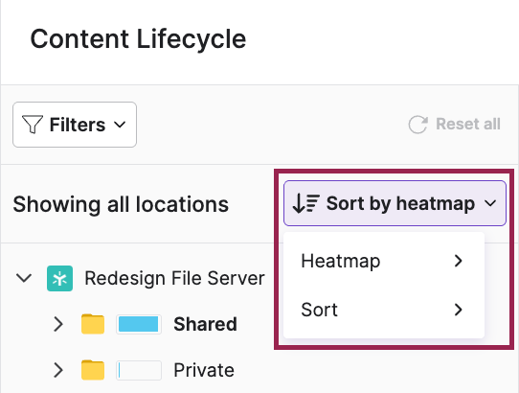The height and width of the screenshot is (393, 519).
Task: Select the Private folder label
Action: click(204, 370)
